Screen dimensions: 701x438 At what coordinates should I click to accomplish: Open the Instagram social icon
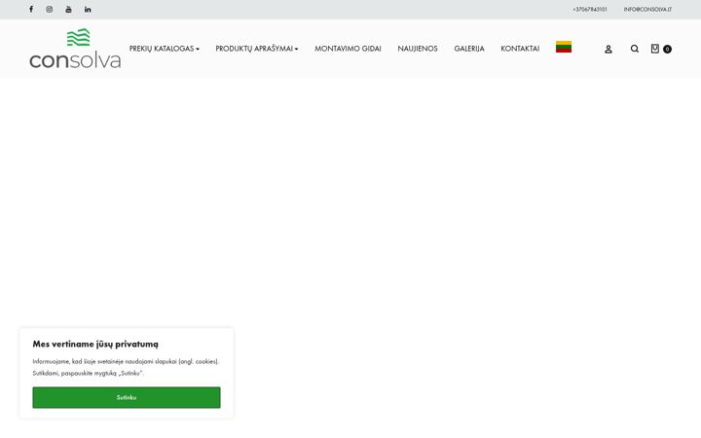point(50,9)
